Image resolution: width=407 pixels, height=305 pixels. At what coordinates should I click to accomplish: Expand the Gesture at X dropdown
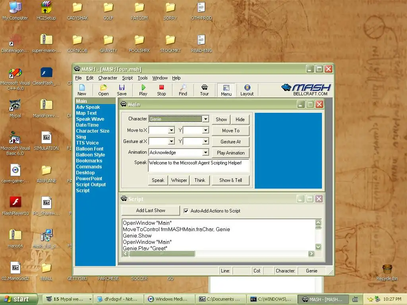[171, 141]
